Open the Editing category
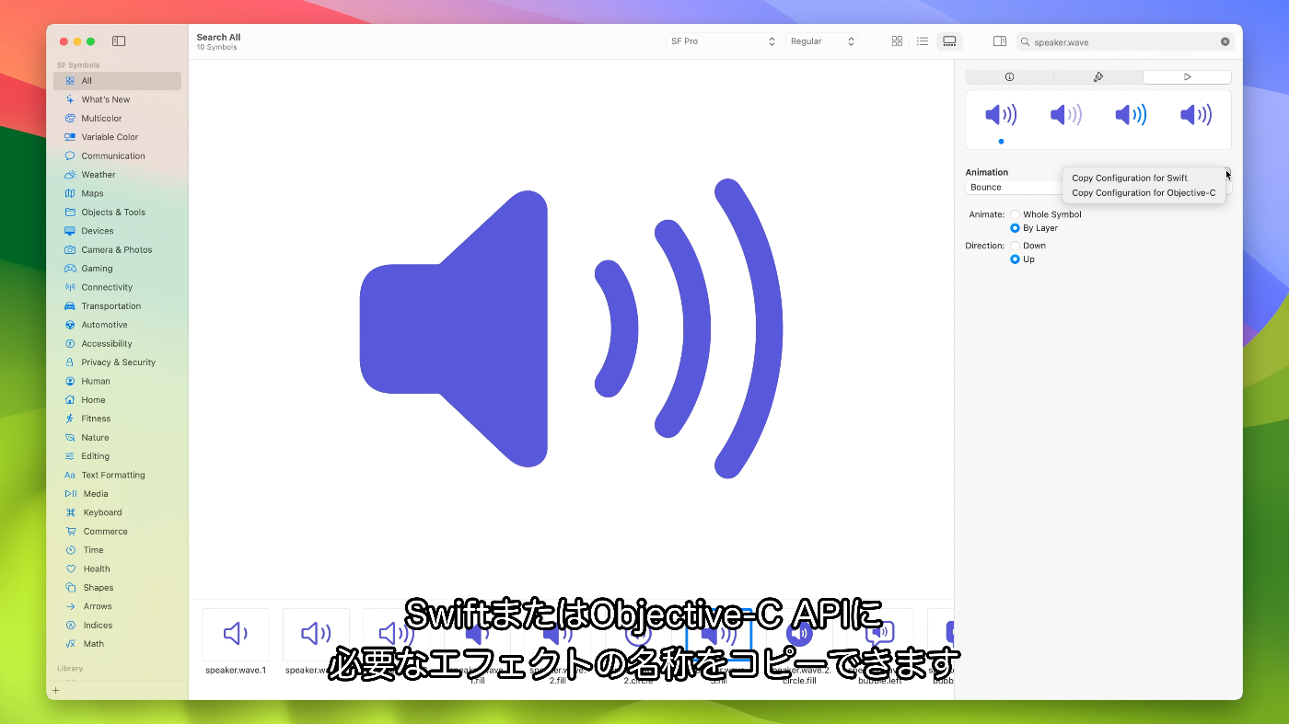The height and width of the screenshot is (724, 1289). pos(117,456)
